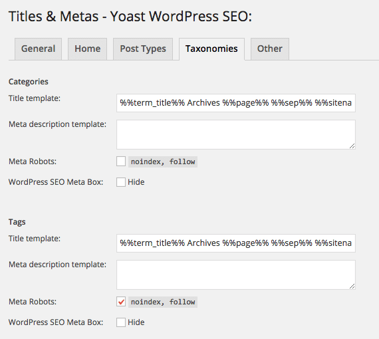Click the 'Title template:' label under Categories
379x339 pixels.
click(35, 98)
